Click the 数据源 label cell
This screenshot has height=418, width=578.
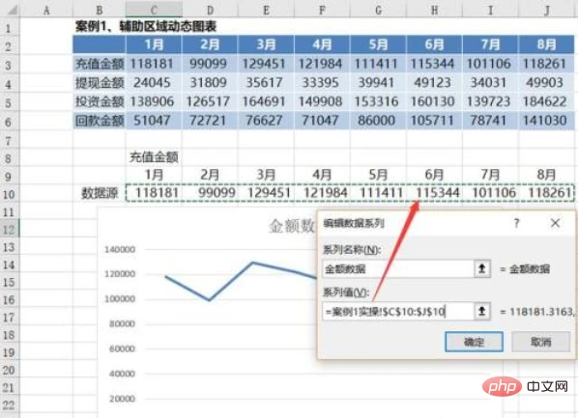click(x=100, y=193)
